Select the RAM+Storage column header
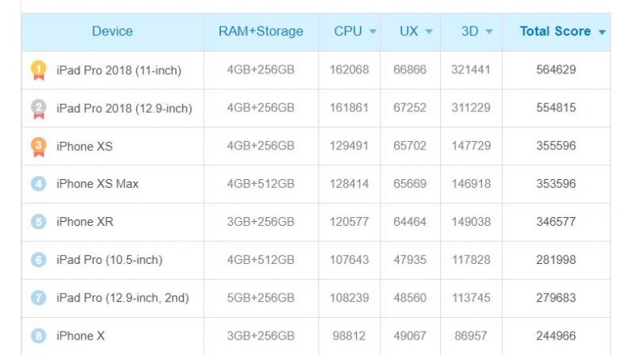The image size is (619, 355). click(261, 31)
